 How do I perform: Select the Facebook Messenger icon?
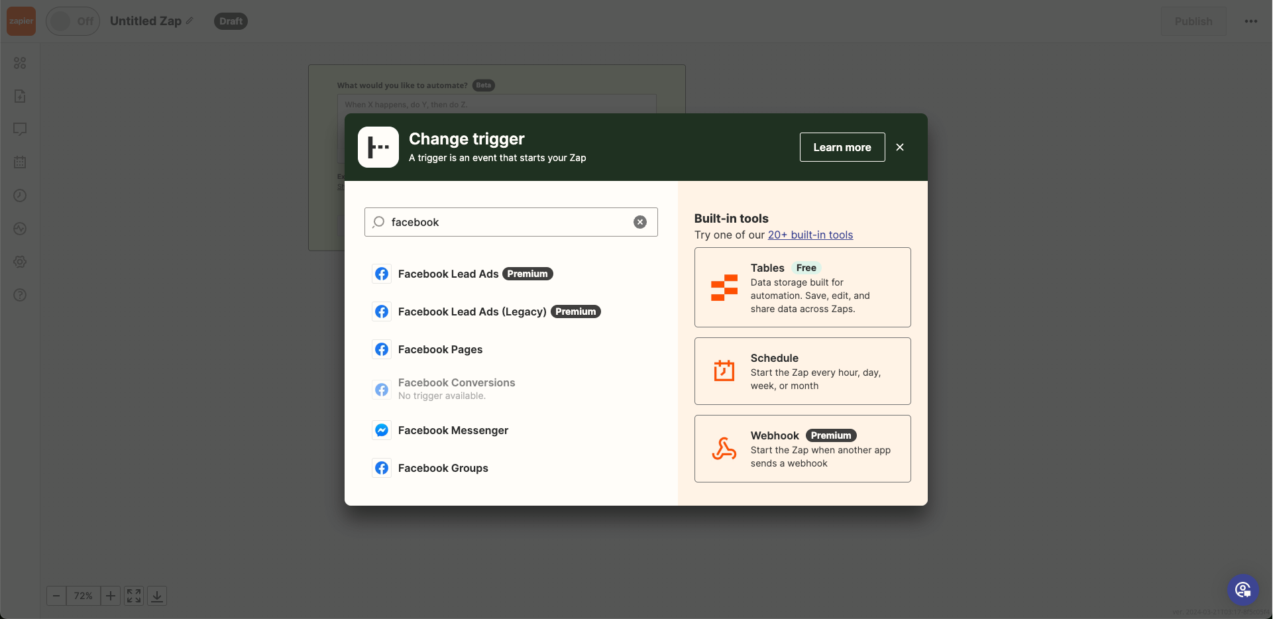[x=382, y=430]
